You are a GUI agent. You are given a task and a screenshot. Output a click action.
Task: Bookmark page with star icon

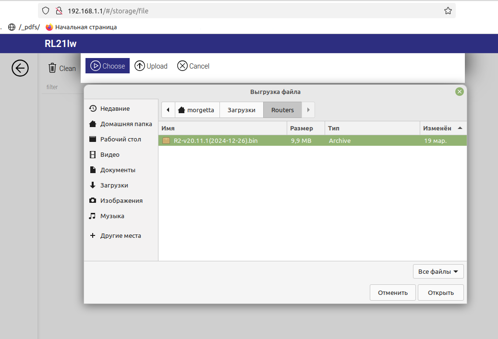point(448,11)
